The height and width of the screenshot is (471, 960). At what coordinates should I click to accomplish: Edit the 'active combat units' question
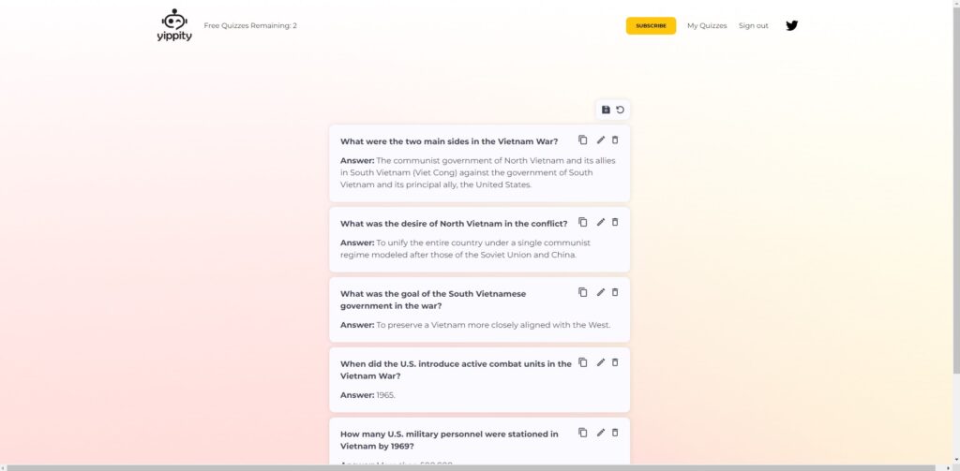coord(601,362)
